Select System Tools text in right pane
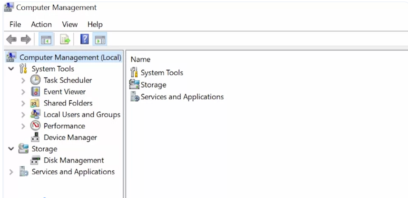The height and width of the screenshot is (198, 408). coord(162,72)
